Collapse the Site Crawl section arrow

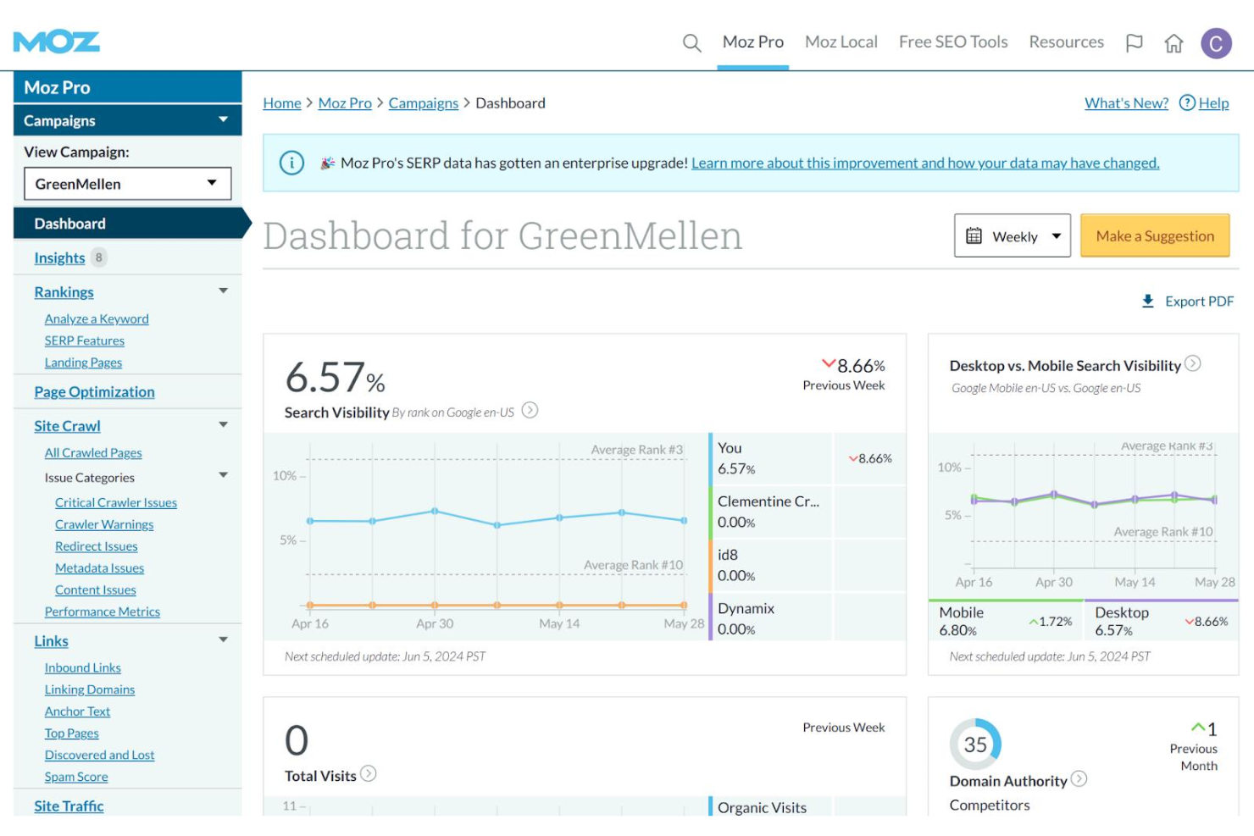[x=224, y=424]
